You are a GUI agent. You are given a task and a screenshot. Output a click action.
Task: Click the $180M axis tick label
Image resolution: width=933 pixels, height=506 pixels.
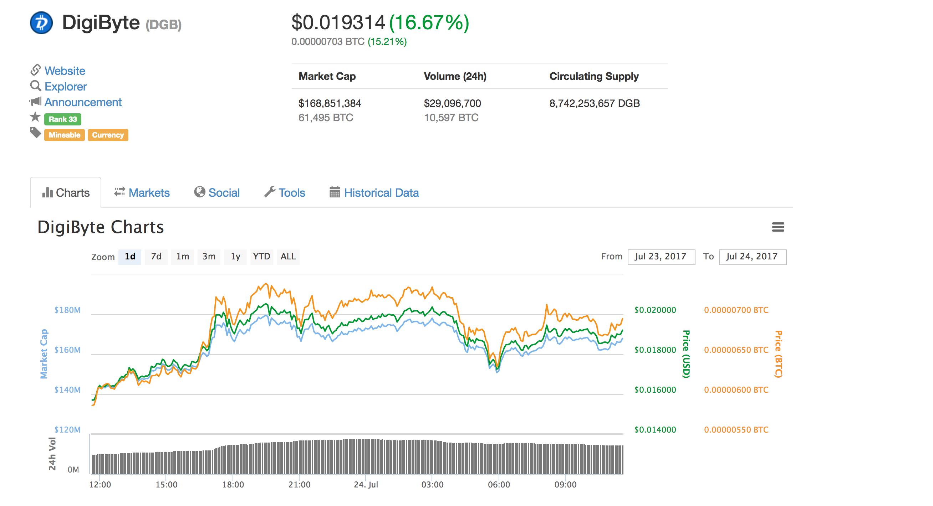(67, 310)
